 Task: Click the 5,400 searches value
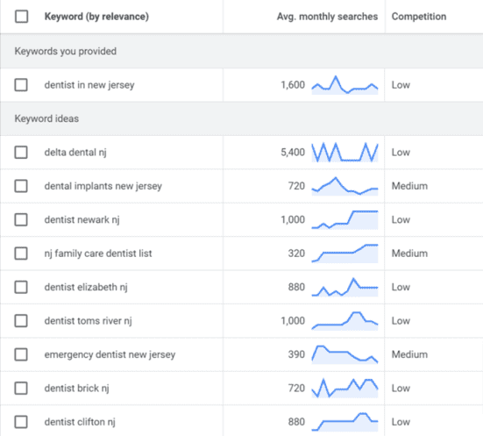coord(293,153)
